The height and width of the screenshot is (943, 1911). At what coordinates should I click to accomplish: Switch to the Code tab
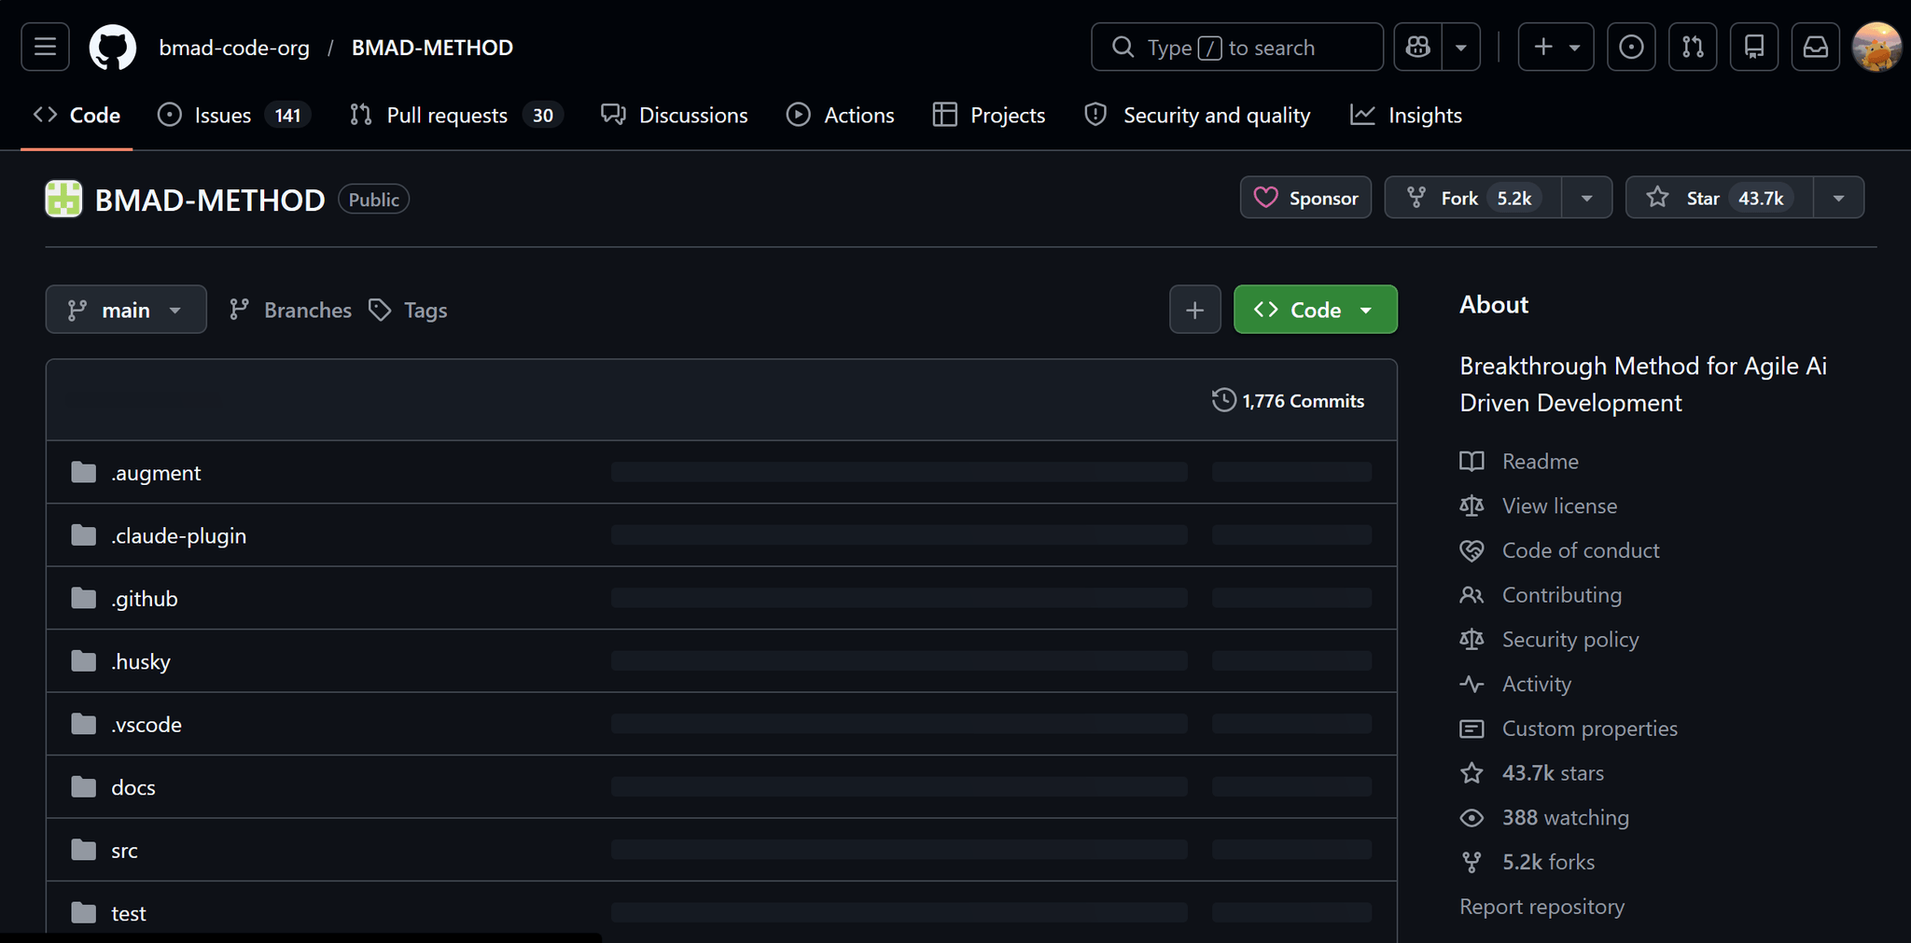77,115
